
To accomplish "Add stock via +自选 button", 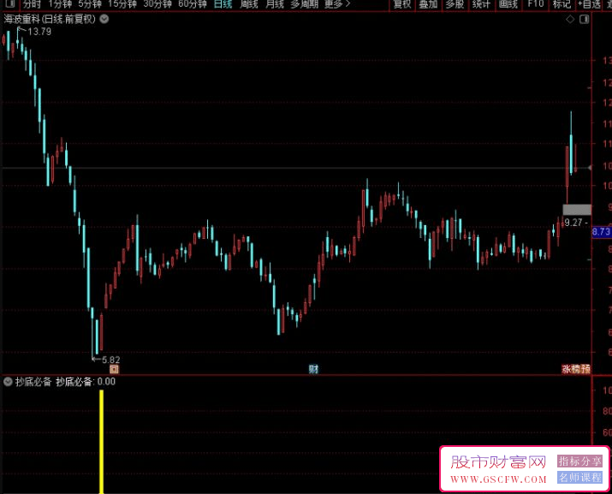I will click(590, 4).
